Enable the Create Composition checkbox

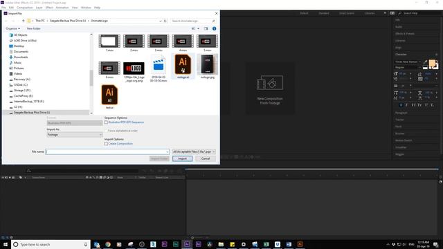[106, 144]
